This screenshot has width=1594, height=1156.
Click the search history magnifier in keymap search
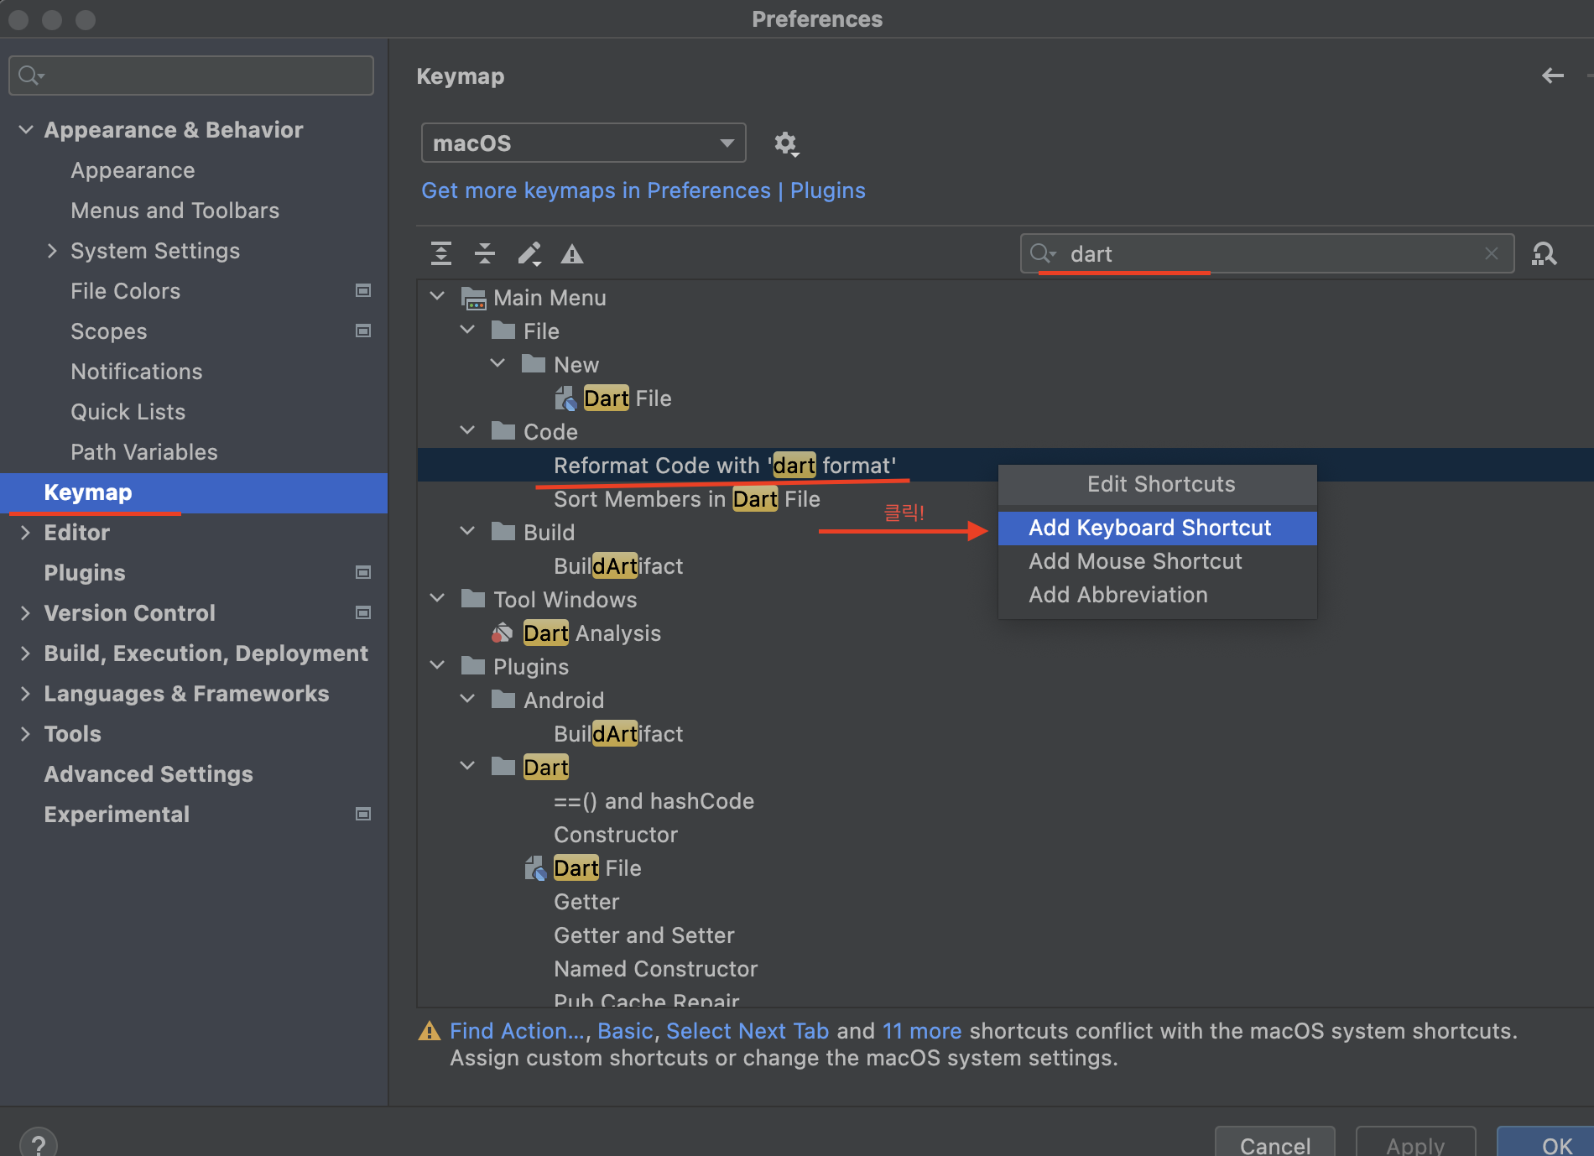(x=1043, y=253)
